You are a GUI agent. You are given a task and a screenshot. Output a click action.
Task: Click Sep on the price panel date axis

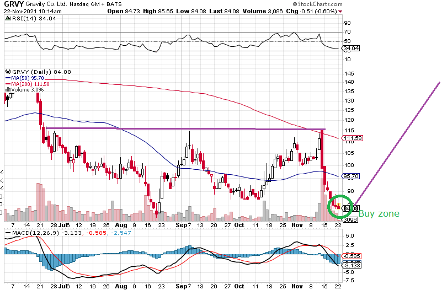click(181, 225)
